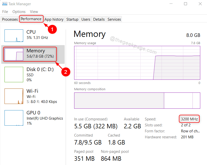Open the Options menu
Viewport: 207px width, 165px height.
[x=19, y=11]
